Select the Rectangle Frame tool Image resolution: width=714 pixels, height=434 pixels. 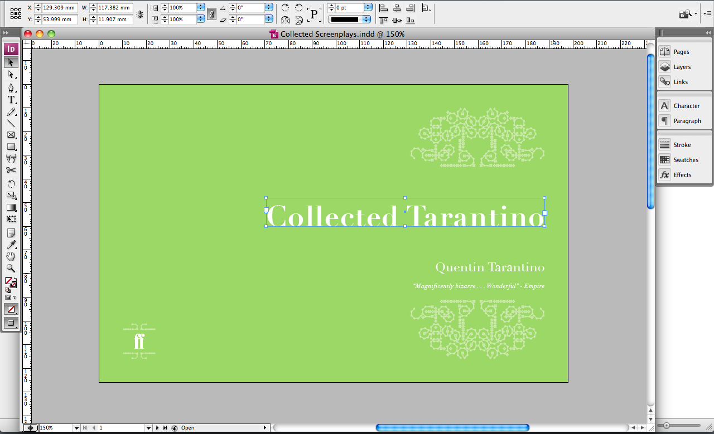coord(11,135)
